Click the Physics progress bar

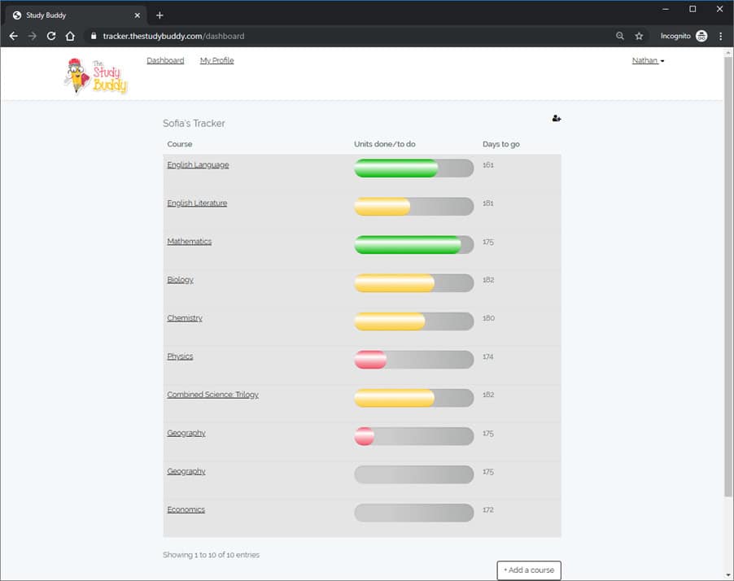click(x=413, y=360)
